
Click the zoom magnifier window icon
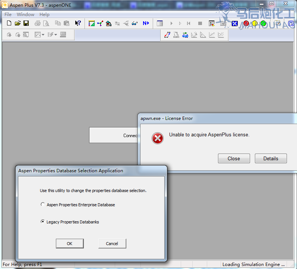click(26, 34)
